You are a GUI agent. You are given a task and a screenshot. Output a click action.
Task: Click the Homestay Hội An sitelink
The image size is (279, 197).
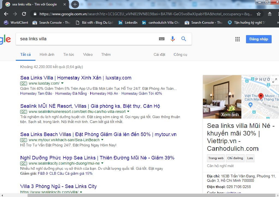pos(104,94)
